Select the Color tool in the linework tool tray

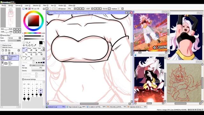40,50
